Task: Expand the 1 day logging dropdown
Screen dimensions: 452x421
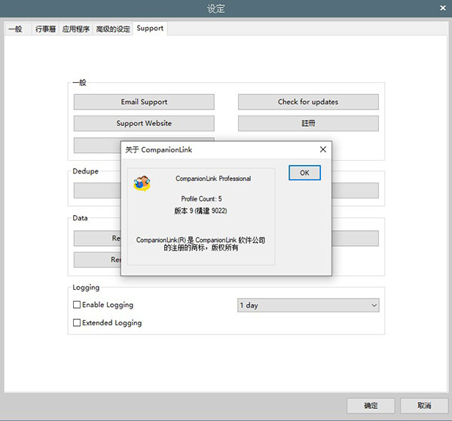Action: pyautogui.click(x=308, y=305)
